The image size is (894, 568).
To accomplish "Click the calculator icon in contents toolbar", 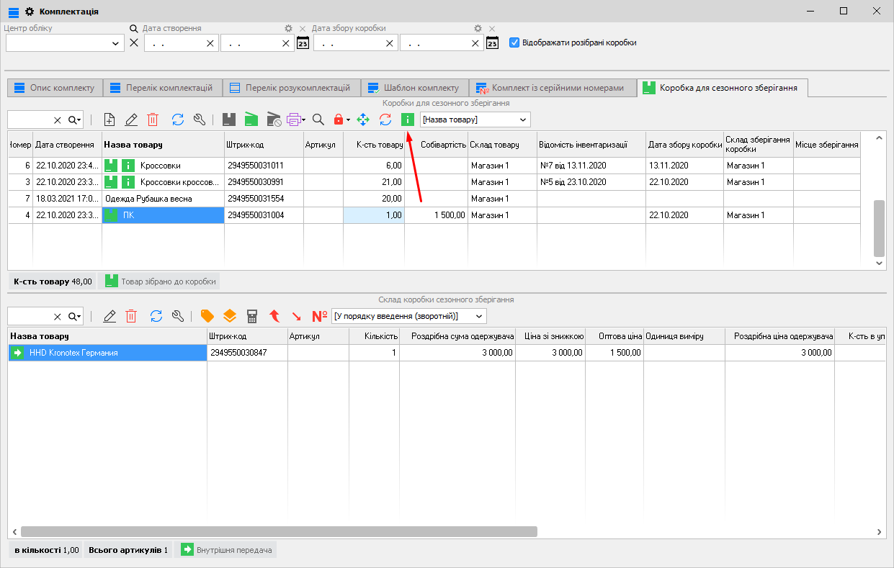I will coord(252,316).
